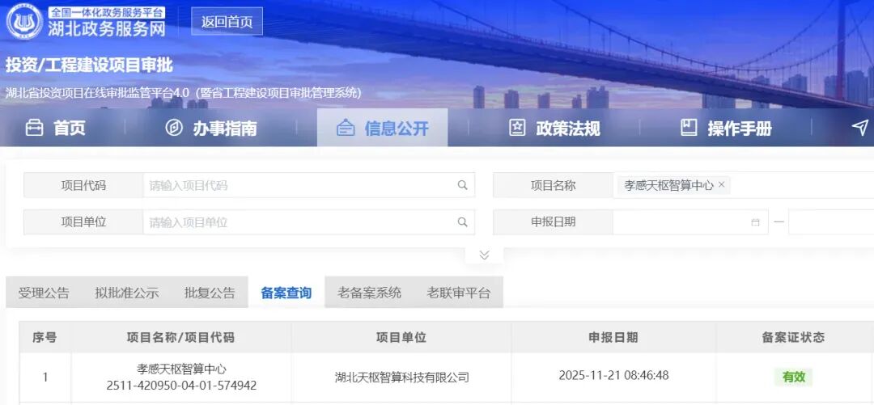Viewport: 874px width, 405px height.
Task: Open project 孝感天枢智算中心 in results row
Action: pyautogui.click(x=181, y=369)
